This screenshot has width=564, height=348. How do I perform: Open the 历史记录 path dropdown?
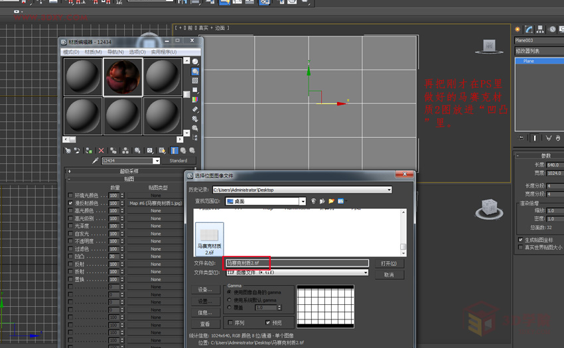pos(389,190)
